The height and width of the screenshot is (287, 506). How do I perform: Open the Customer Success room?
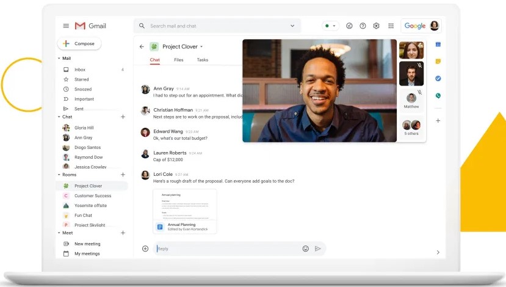[x=93, y=195]
